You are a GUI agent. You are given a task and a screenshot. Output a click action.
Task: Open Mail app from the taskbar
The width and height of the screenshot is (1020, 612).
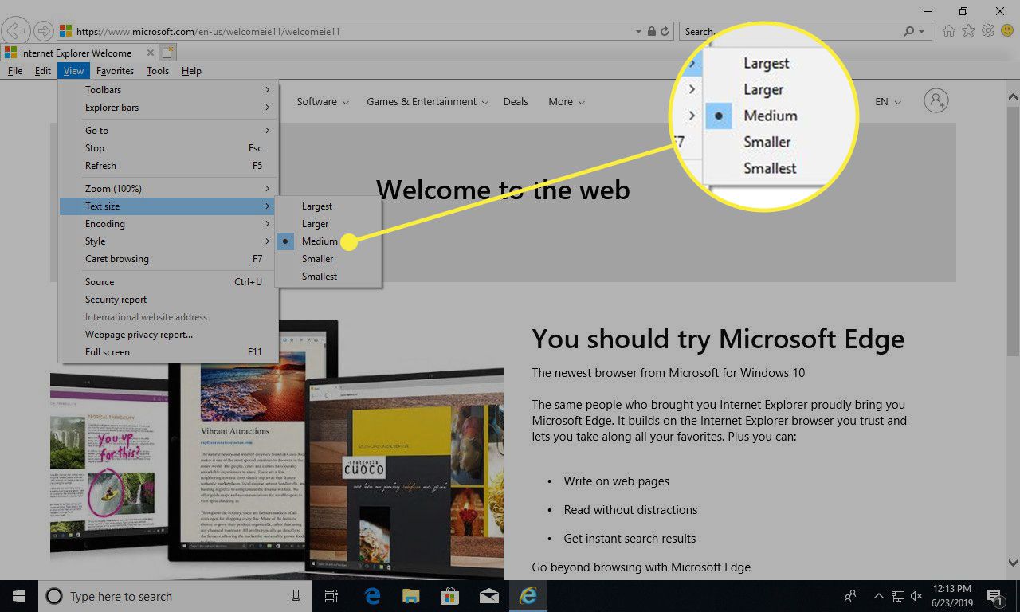tap(488, 596)
